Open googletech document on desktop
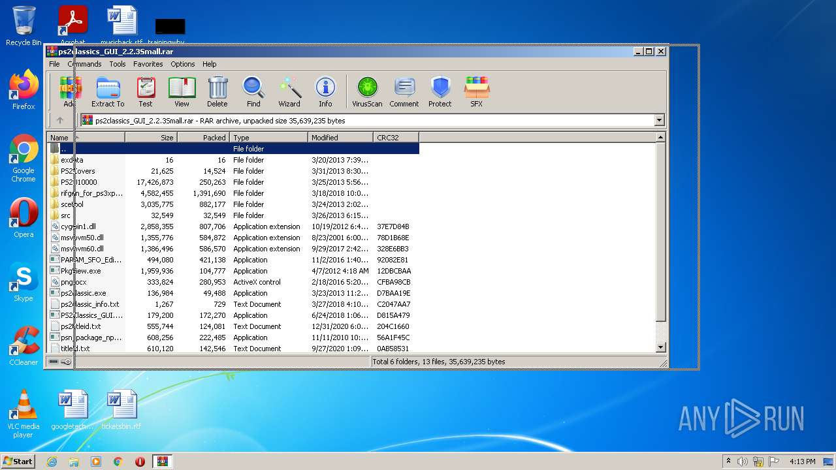The image size is (836, 470). (72, 410)
